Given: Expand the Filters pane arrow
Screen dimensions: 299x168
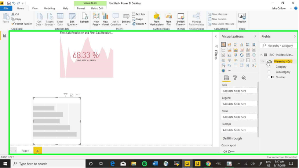Looking at the screenshot, I should [x=216, y=36].
